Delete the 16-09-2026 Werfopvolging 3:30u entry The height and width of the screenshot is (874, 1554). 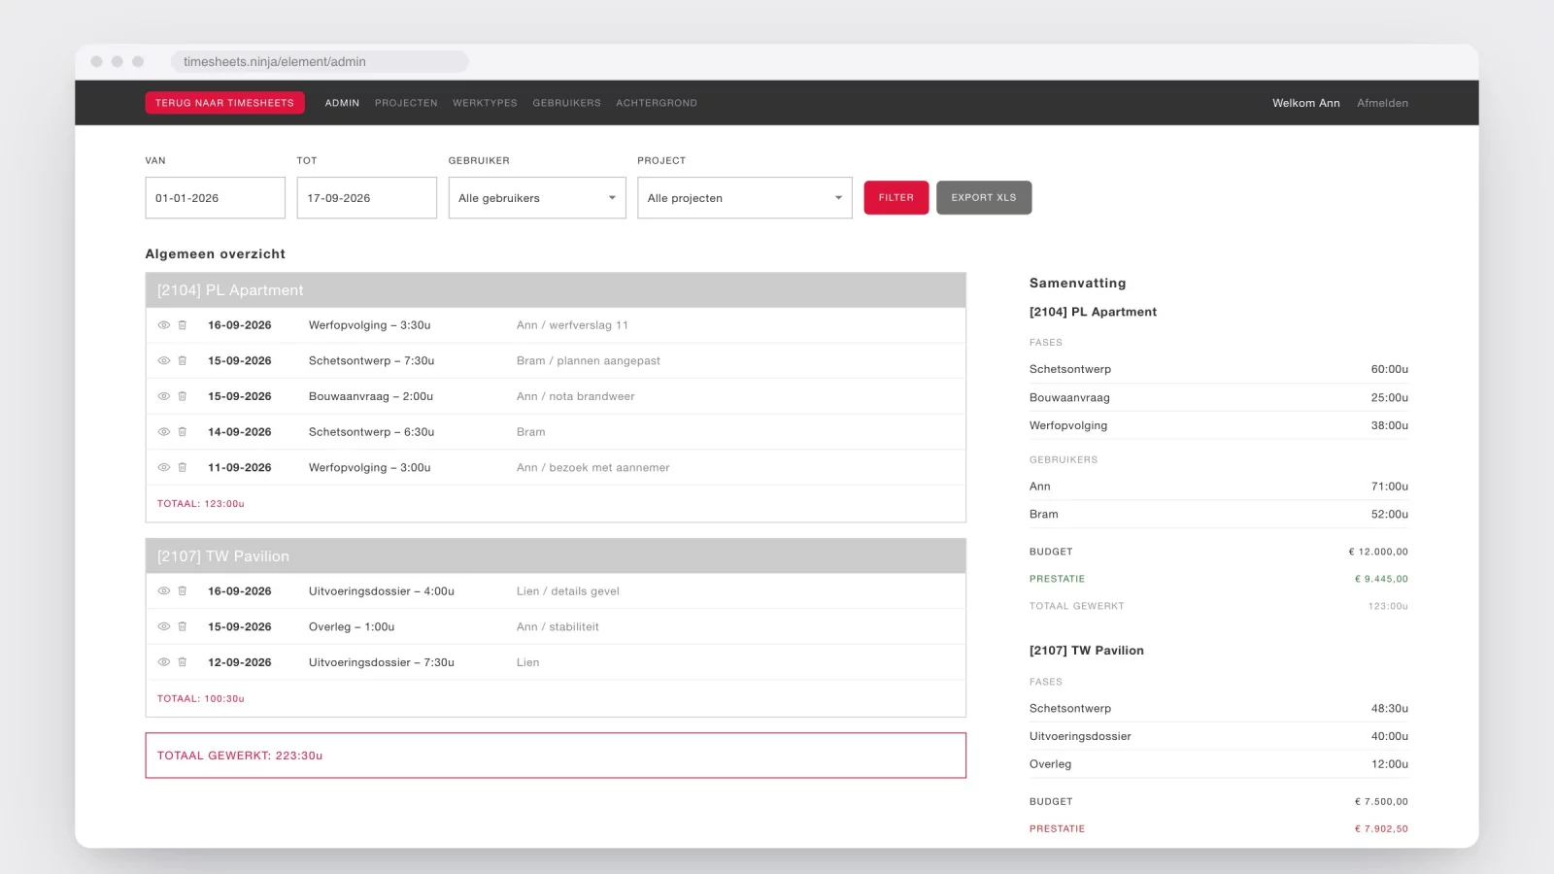point(182,325)
